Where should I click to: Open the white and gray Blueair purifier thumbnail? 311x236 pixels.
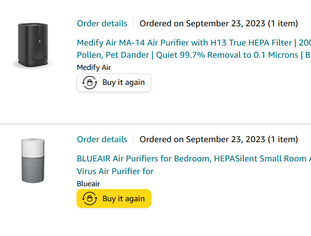(x=33, y=160)
